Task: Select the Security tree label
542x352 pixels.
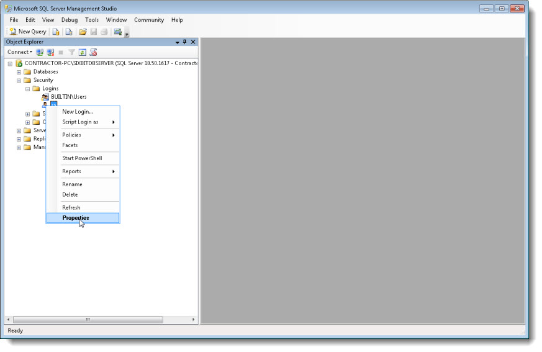Action: (43, 80)
